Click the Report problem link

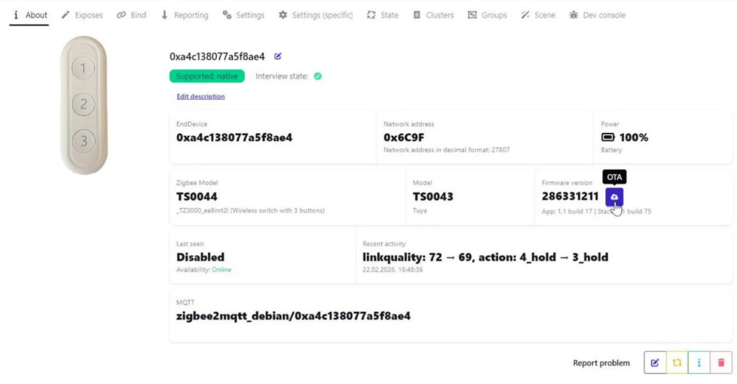click(x=601, y=363)
